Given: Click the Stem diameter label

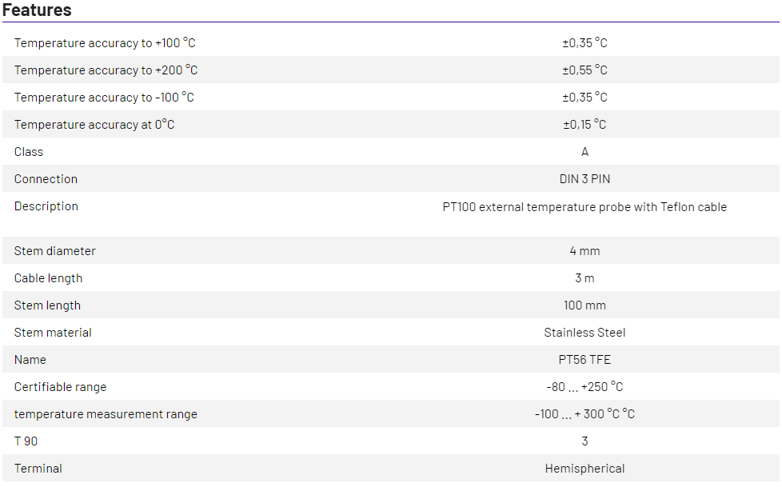Looking at the screenshot, I should point(55,251).
